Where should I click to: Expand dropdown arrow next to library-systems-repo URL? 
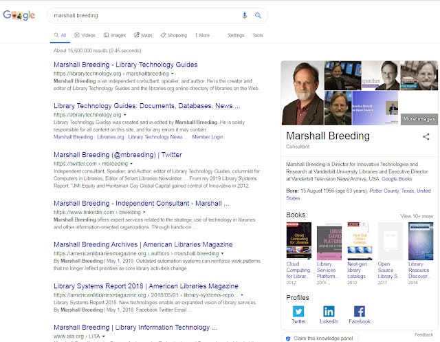click(242, 295)
